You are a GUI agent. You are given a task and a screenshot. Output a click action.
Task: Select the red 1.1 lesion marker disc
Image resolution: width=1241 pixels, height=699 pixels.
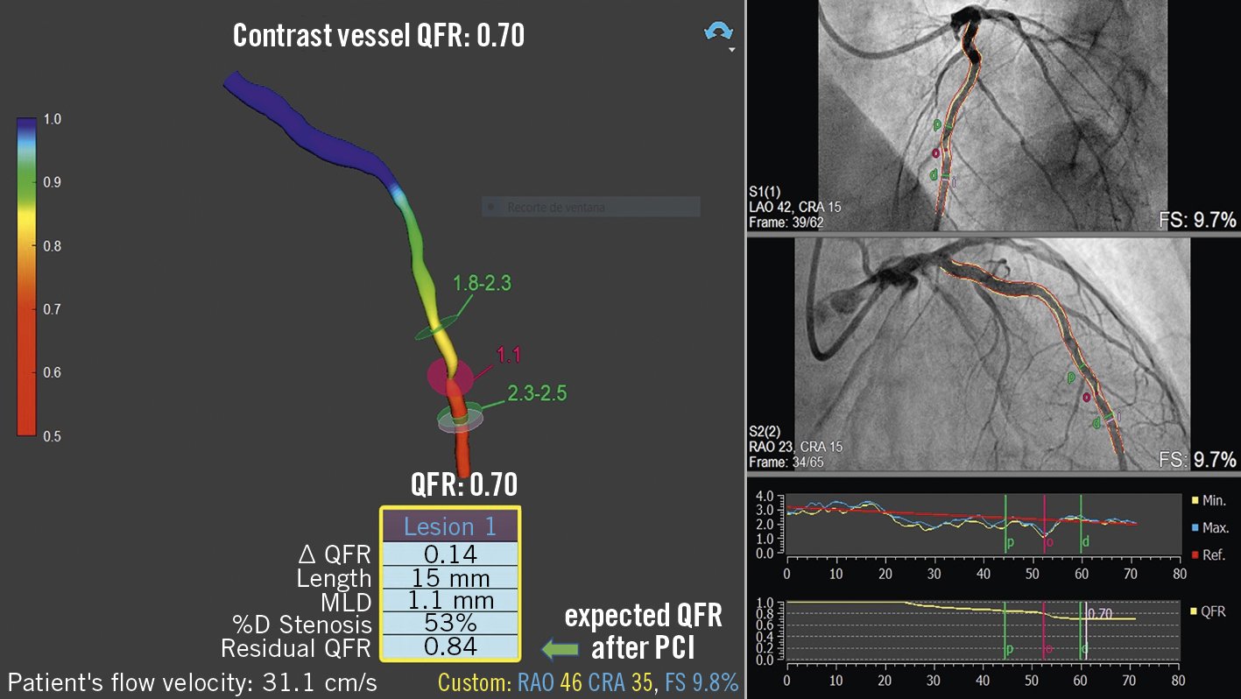450,377
